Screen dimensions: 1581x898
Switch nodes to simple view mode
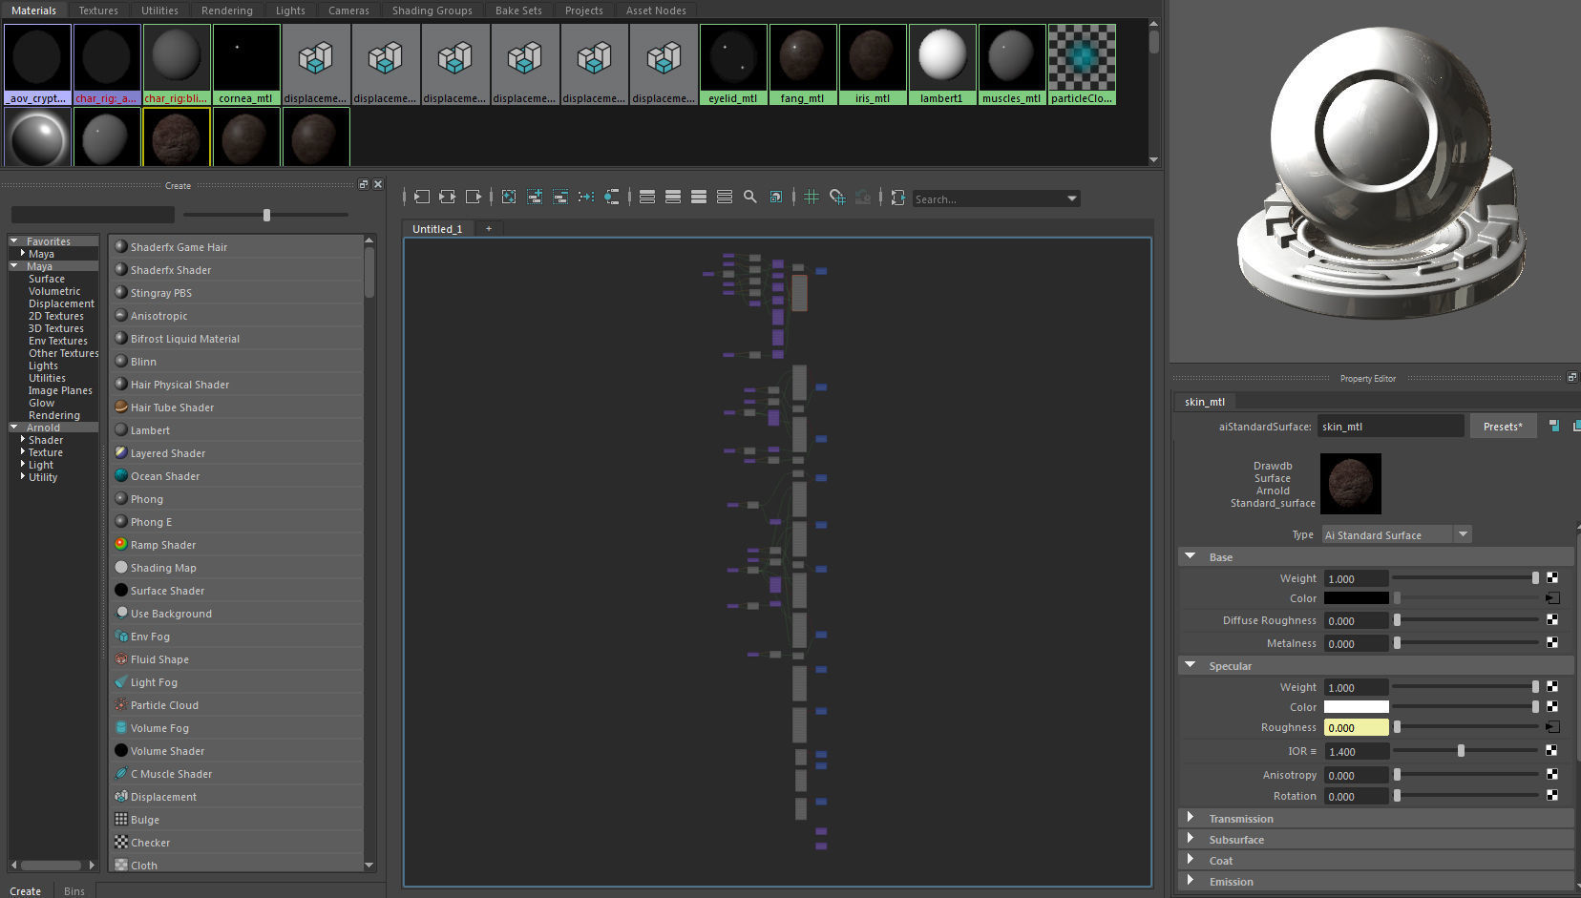pyautogui.click(x=647, y=197)
